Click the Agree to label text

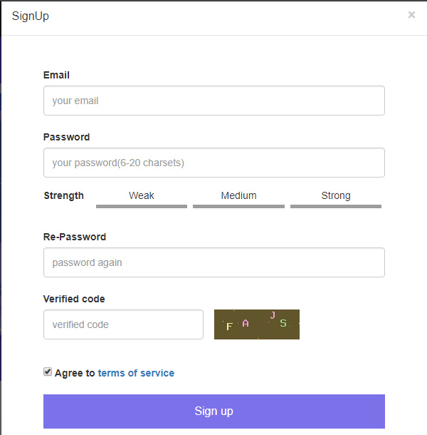click(75, 373)
